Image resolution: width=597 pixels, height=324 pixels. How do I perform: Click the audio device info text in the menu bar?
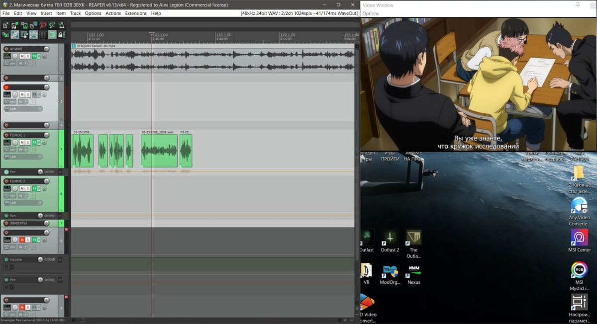299,13
